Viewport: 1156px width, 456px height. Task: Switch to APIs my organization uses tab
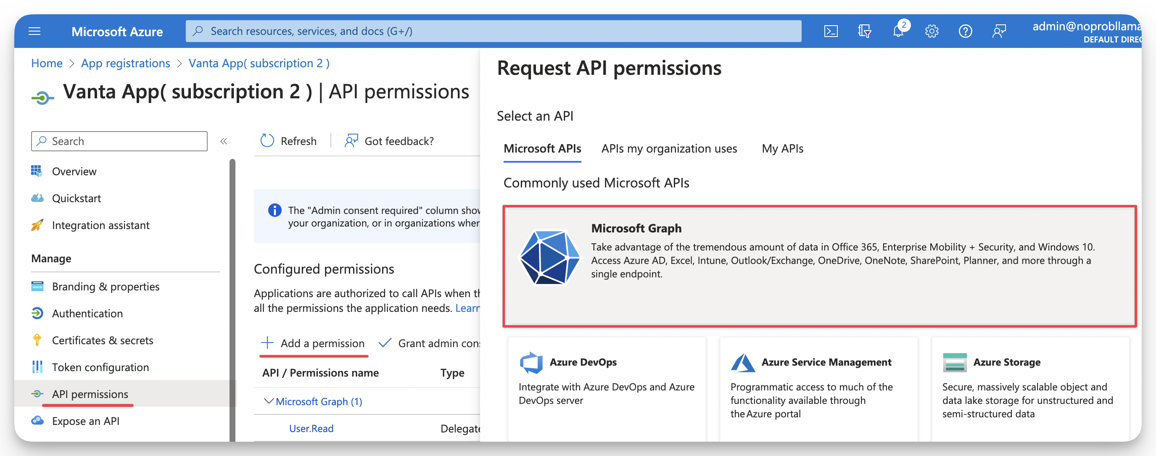coord(669,148)
